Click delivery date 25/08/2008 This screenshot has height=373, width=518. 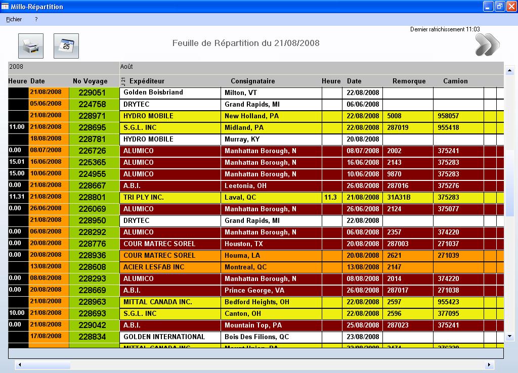362,325
